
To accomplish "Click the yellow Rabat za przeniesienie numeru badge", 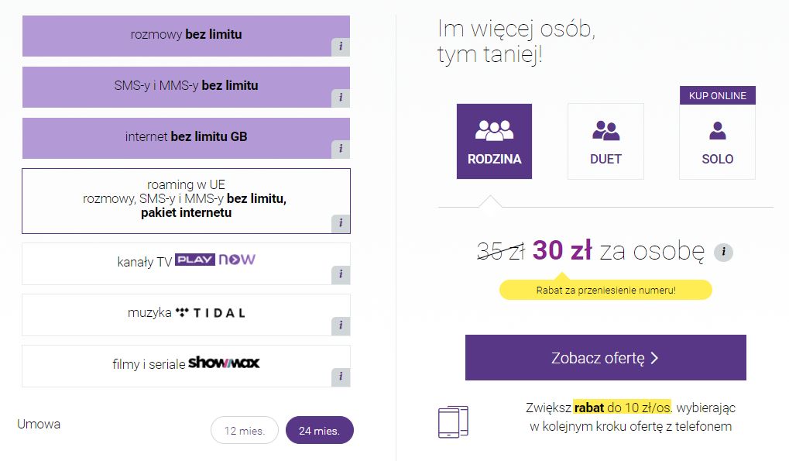I will click(605, 290).
